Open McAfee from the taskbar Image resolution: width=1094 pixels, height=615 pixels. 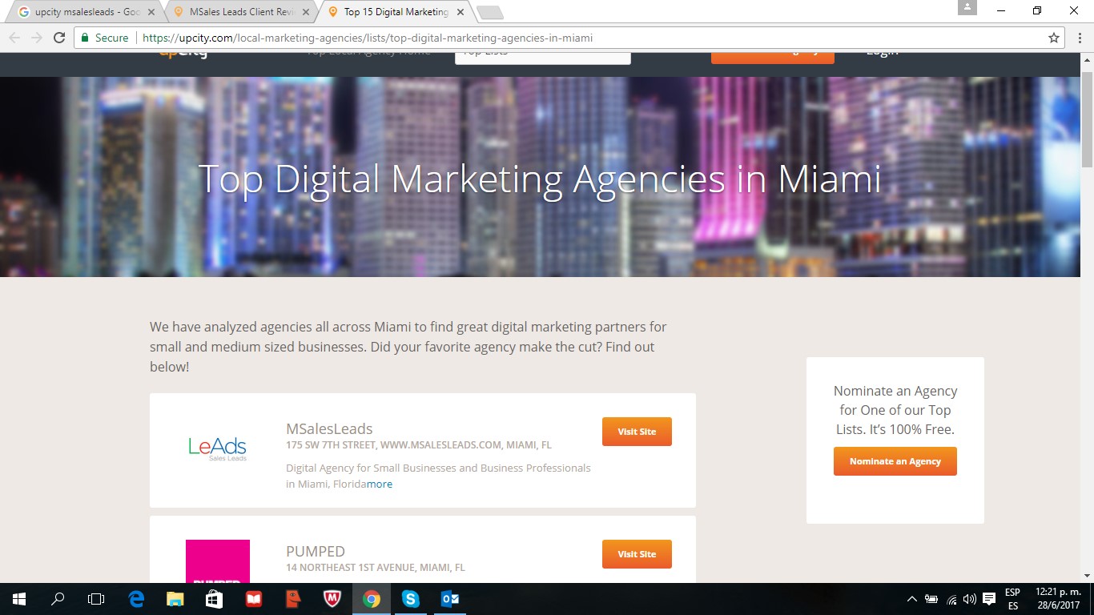click(332, 599)
